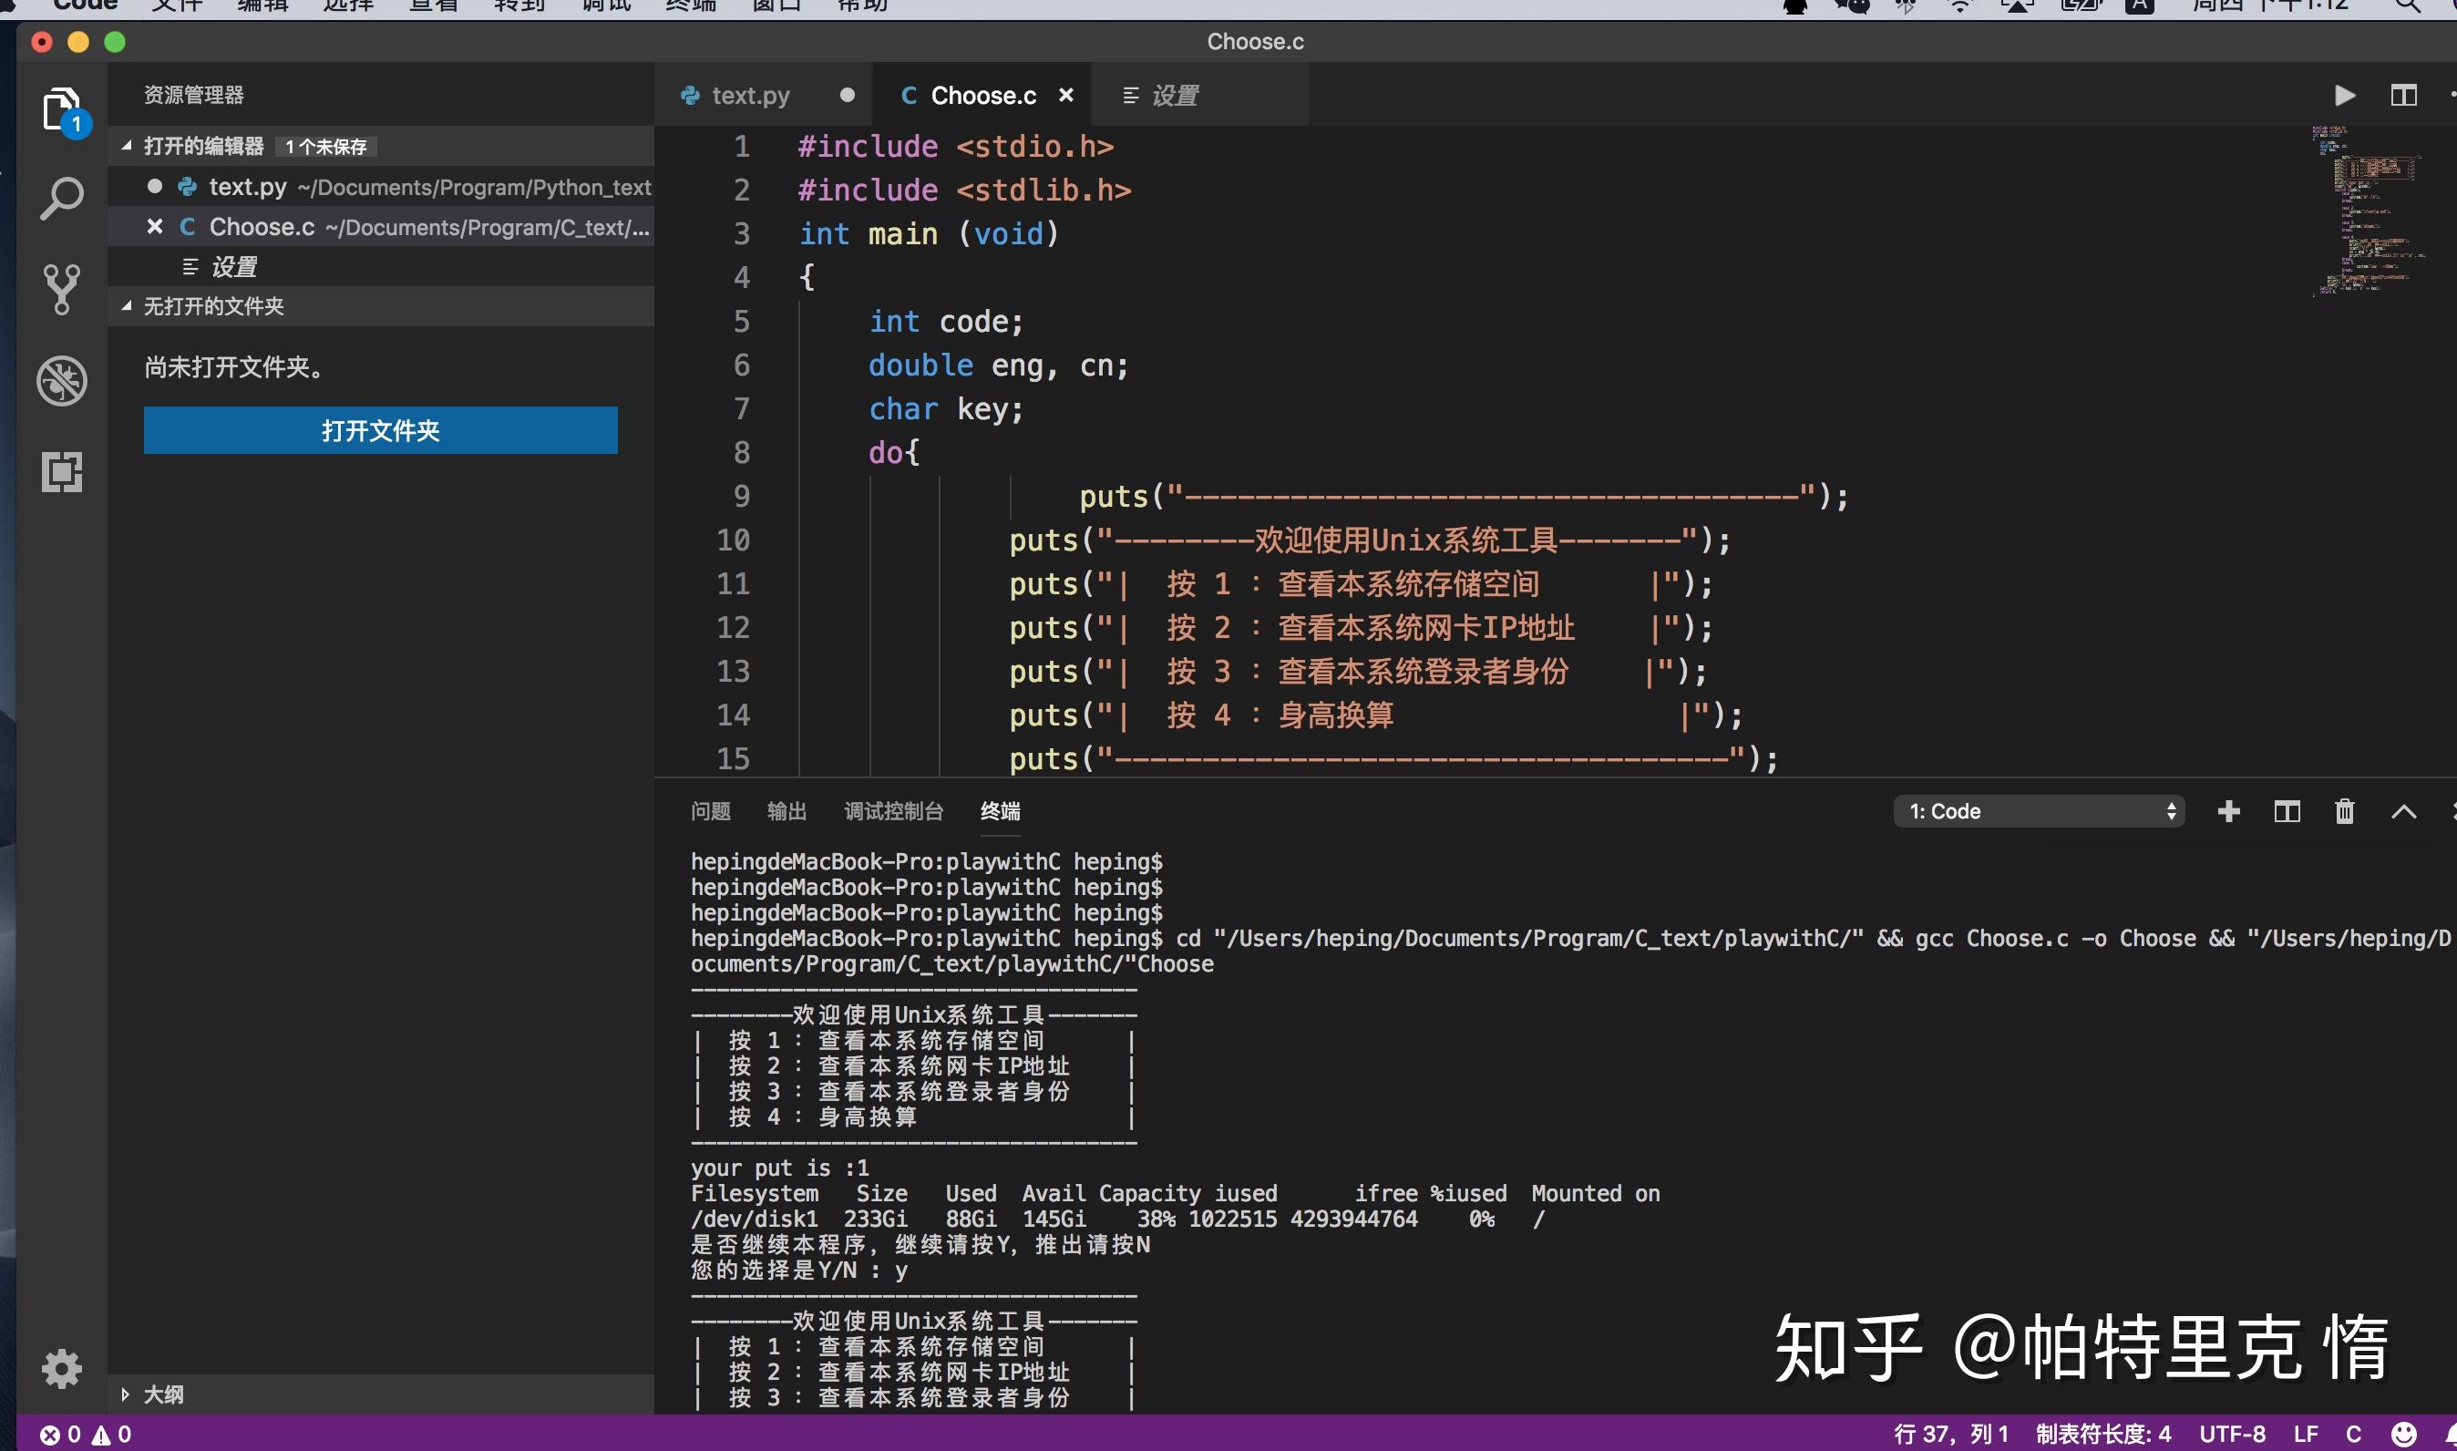Viewport: 2457px width, 1451px height.
Task: Switch to the text.py editor tab
Action: coord(750,96)
